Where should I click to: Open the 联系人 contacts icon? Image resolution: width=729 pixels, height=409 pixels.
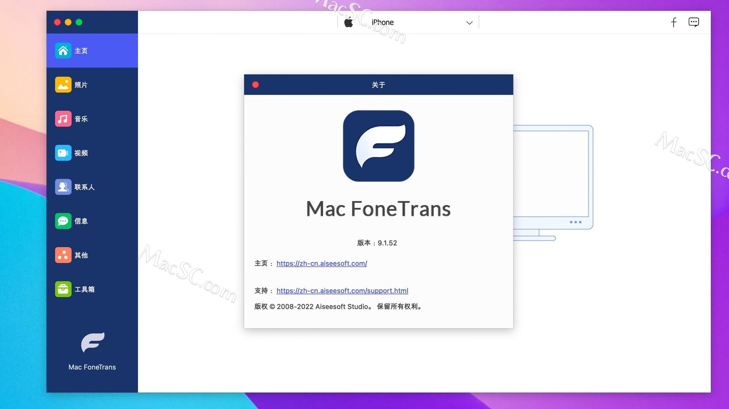tap(63, 187)
